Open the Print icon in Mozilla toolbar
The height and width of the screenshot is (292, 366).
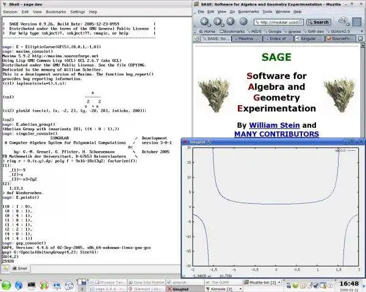pos(342,21)
